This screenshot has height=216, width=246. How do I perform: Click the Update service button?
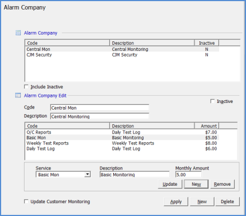point(170,184)
